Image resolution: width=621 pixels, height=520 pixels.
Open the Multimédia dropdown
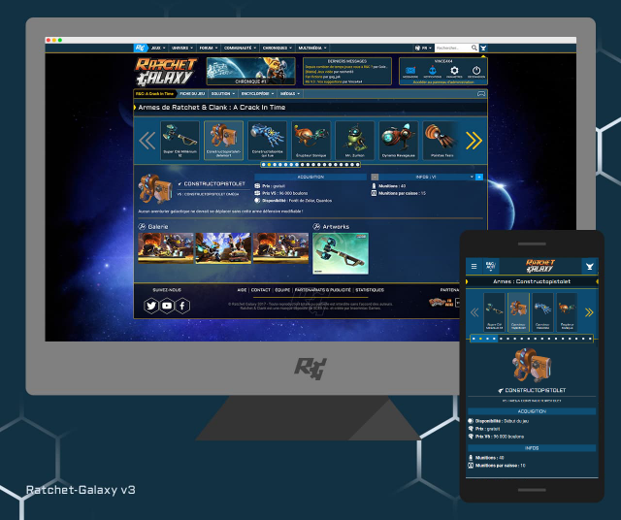click(x=312, y=48)
